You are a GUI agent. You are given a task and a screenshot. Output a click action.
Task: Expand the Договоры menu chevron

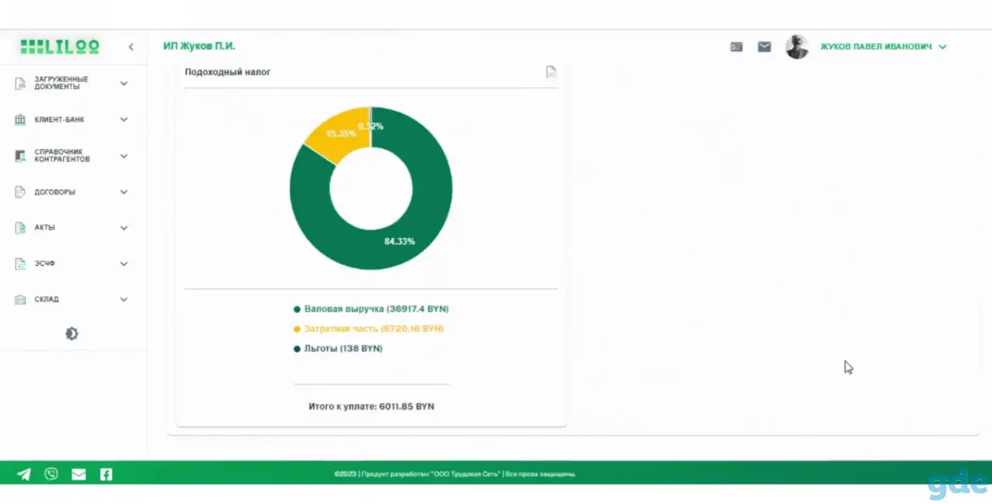[x=124, y=192]
